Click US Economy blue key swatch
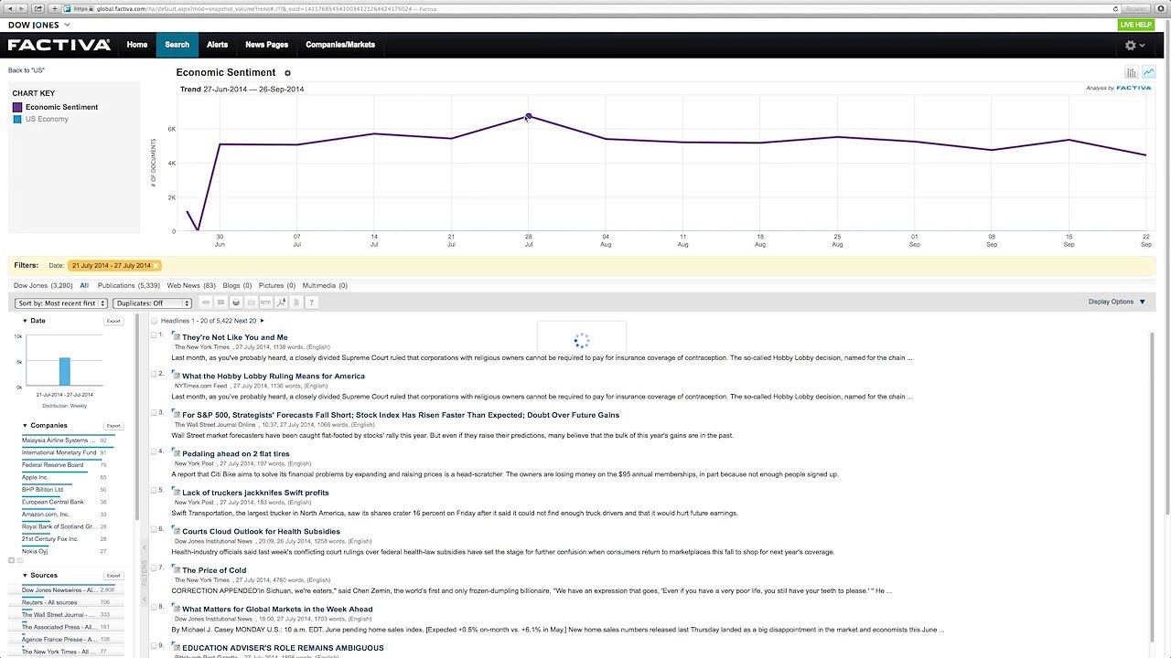This screenshot has width=1171, height=658. [x=17, y=119]
